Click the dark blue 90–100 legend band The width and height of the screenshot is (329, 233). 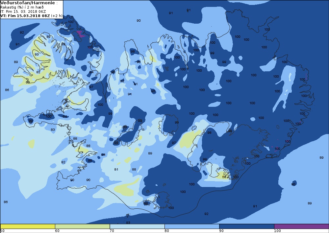click(x=247, y=226)
